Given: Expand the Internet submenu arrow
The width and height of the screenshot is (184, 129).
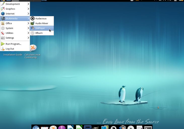Looking at the screenshot, I should (x=28, y=14).
